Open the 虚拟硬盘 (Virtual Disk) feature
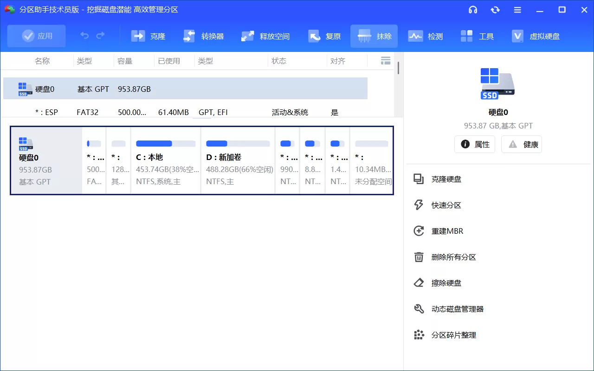594x371 pixels. tap(535, 36)
